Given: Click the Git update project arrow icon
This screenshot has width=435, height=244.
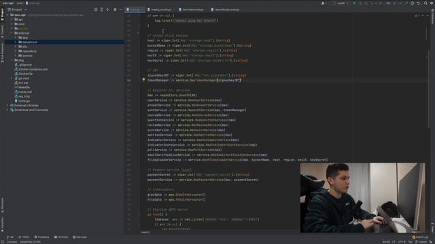Looking at the screenshot, I should pyautogui.click(x=394, y=3).
